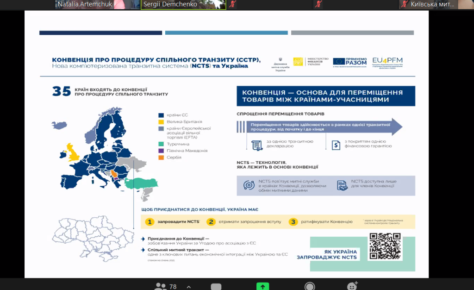Click the QR code on the slide

point(385,246)
